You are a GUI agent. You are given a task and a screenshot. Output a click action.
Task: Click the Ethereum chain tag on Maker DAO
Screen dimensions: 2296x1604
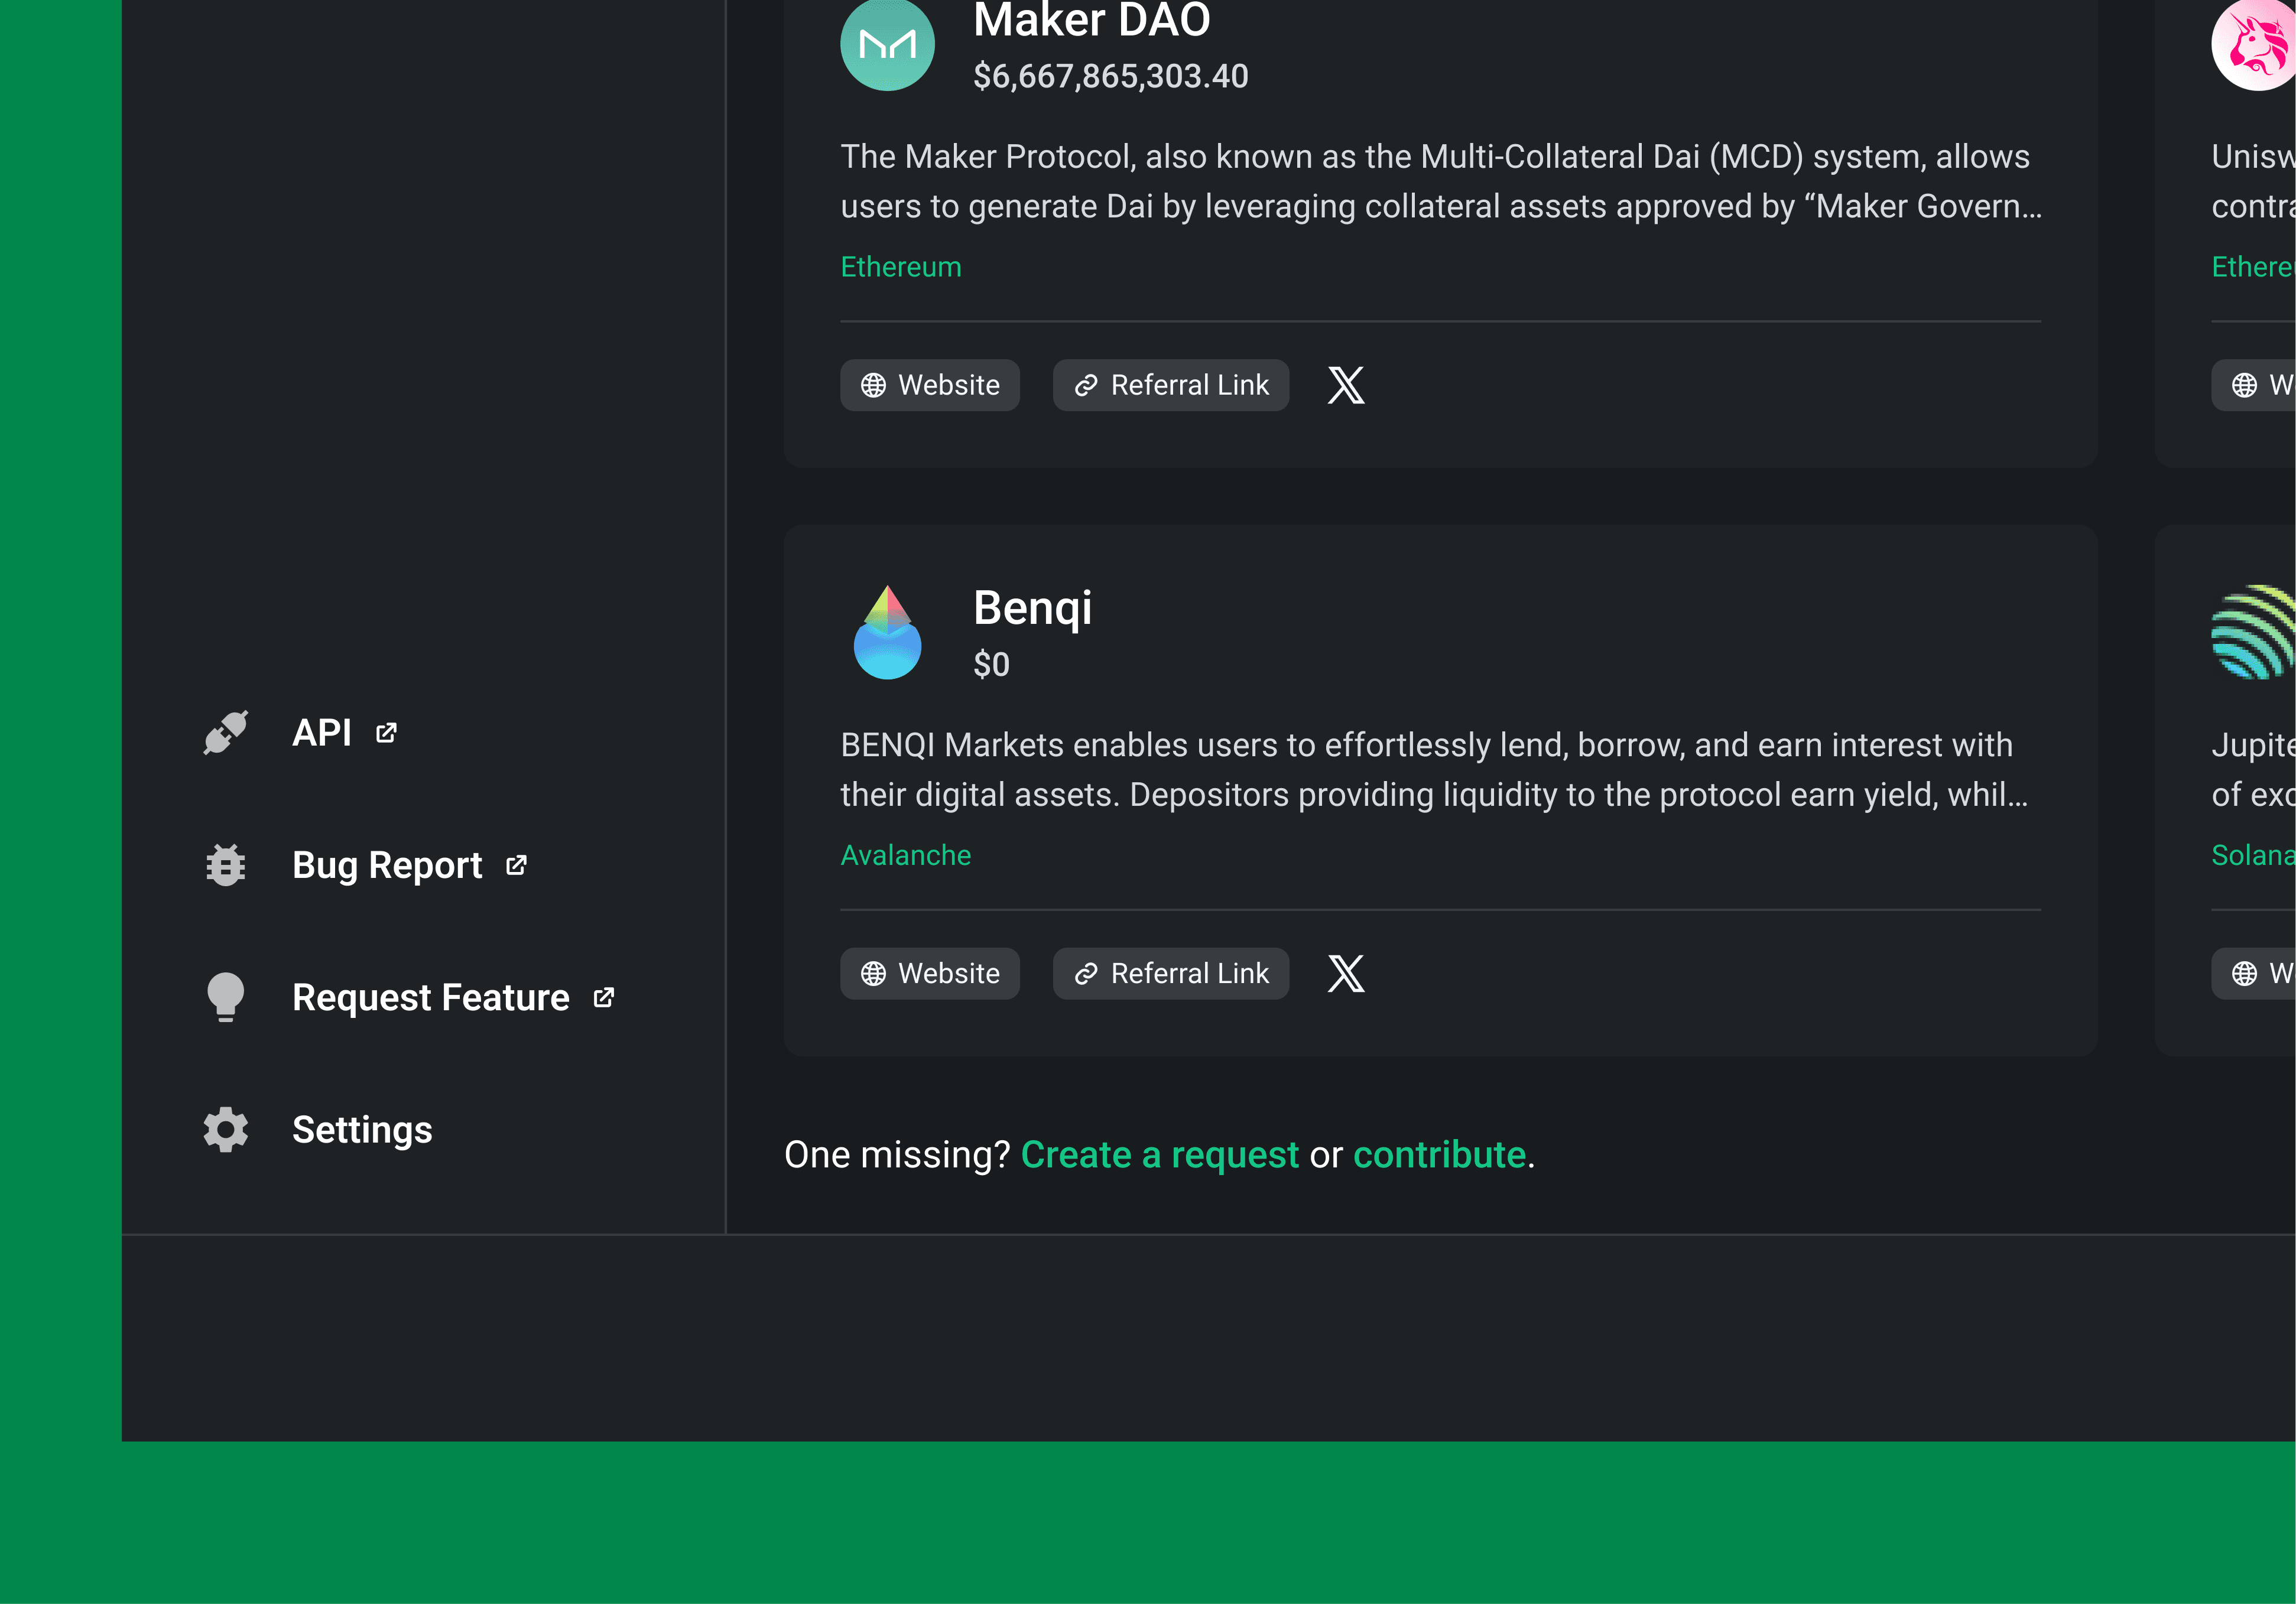901,267
